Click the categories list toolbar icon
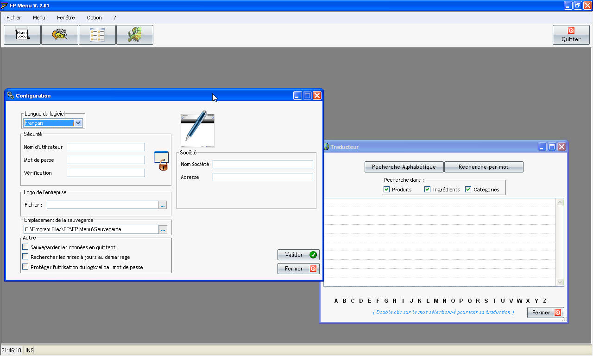This screenshot has width=593, height=356. coord(97,35)
